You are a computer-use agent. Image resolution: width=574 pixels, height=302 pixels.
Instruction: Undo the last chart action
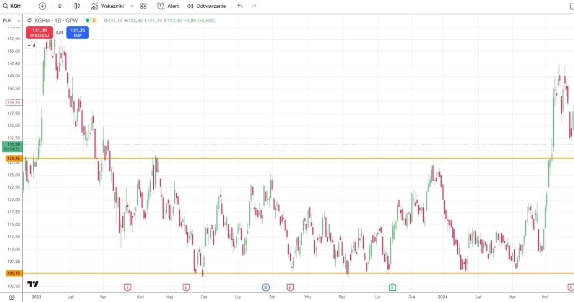click(x=240, y=6)
